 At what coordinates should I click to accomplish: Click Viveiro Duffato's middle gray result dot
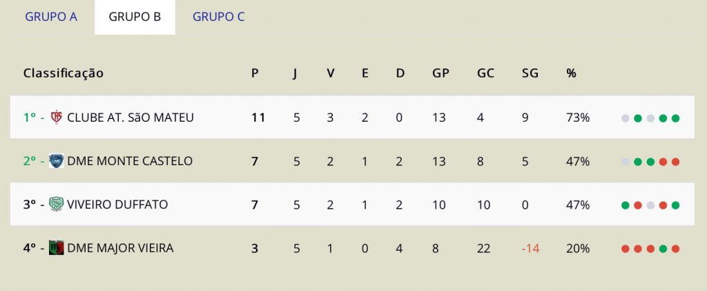650,205
